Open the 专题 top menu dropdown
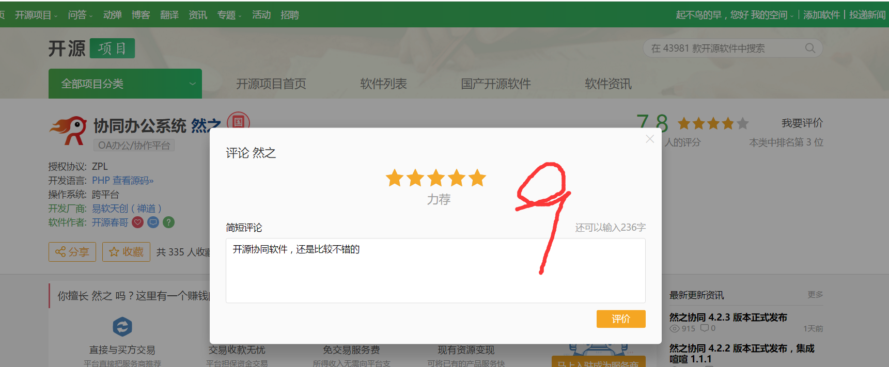Image resolution: width=889 pixels, height=367 pixels. 229,15
